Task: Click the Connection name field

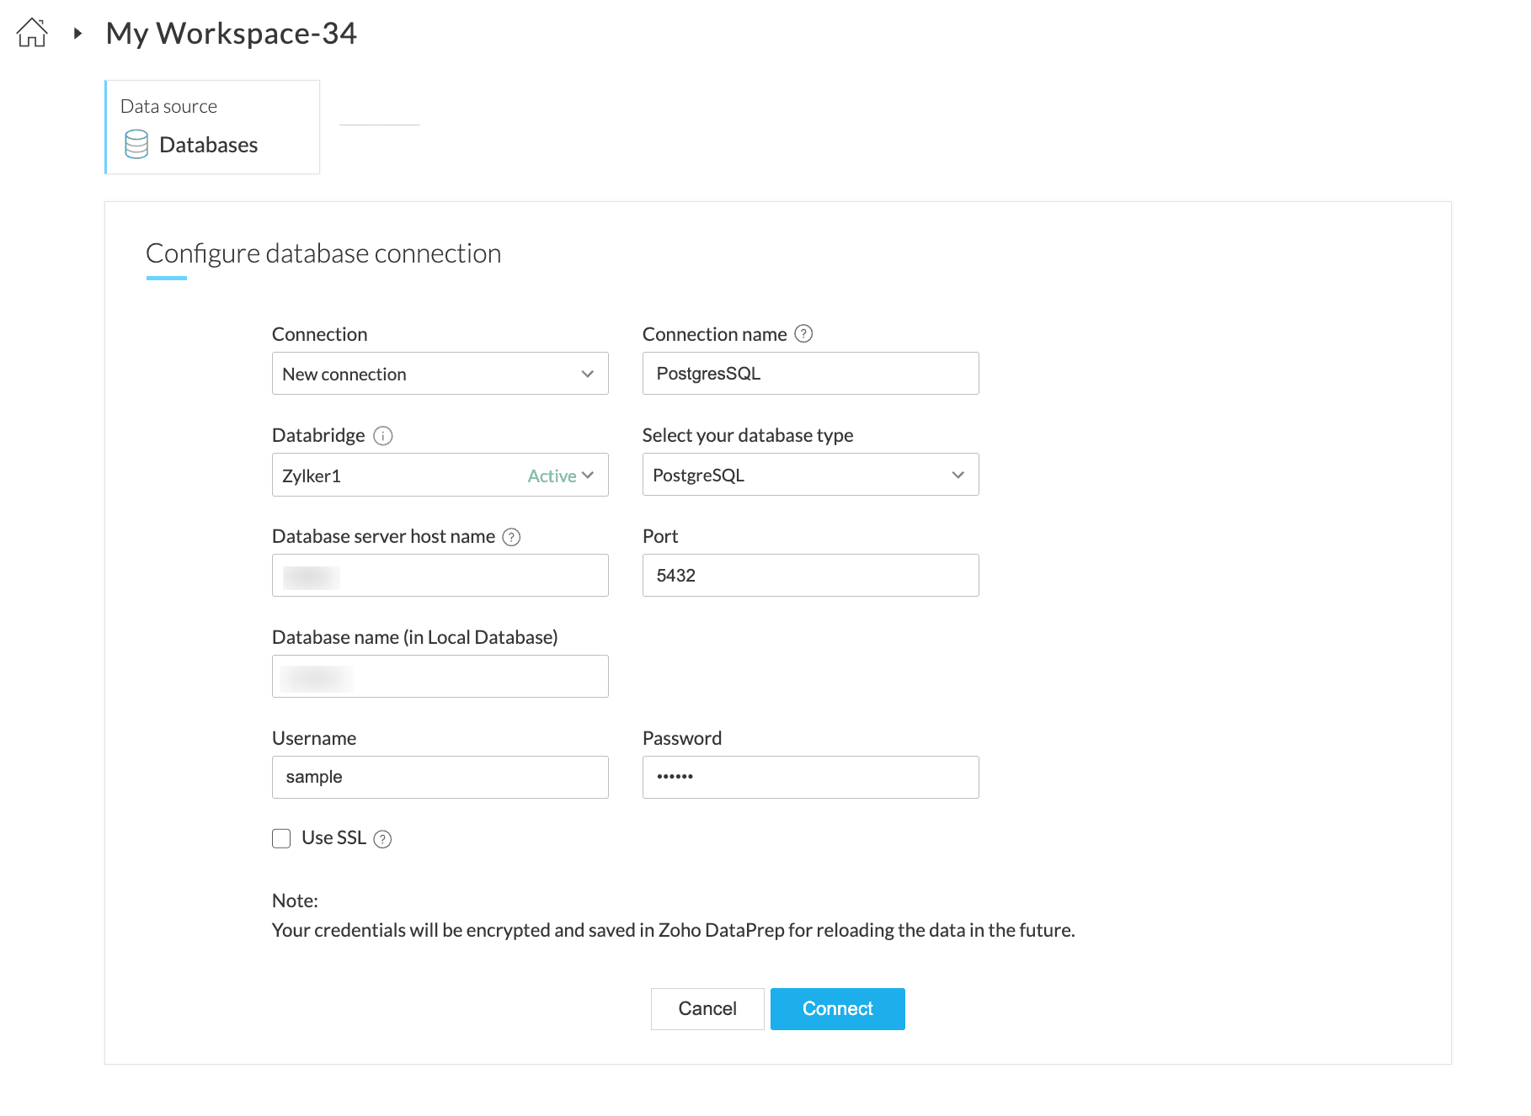Action: (810, 374)
